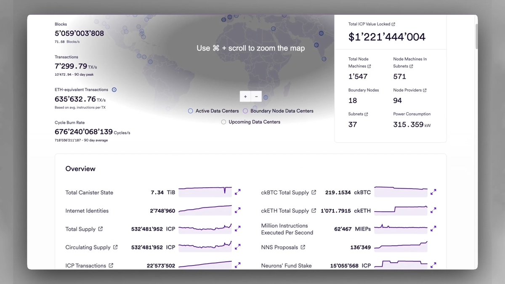
Task: Click the NNS Proposals label
Action: click(279, 247)
